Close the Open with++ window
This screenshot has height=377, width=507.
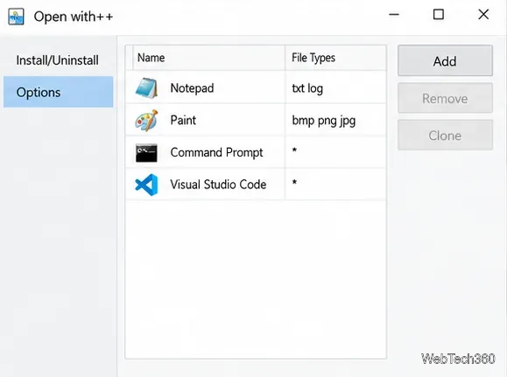pyautogui.click(x=483, y=15)
